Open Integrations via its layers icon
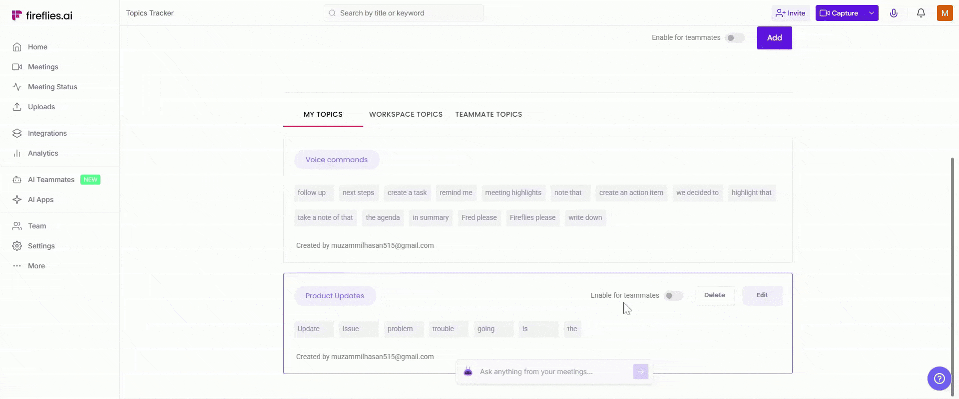This screenshot has width=959, height=399. (x=17, y=133)
